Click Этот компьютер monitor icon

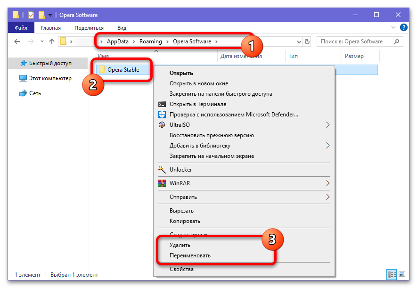point(23,78)
